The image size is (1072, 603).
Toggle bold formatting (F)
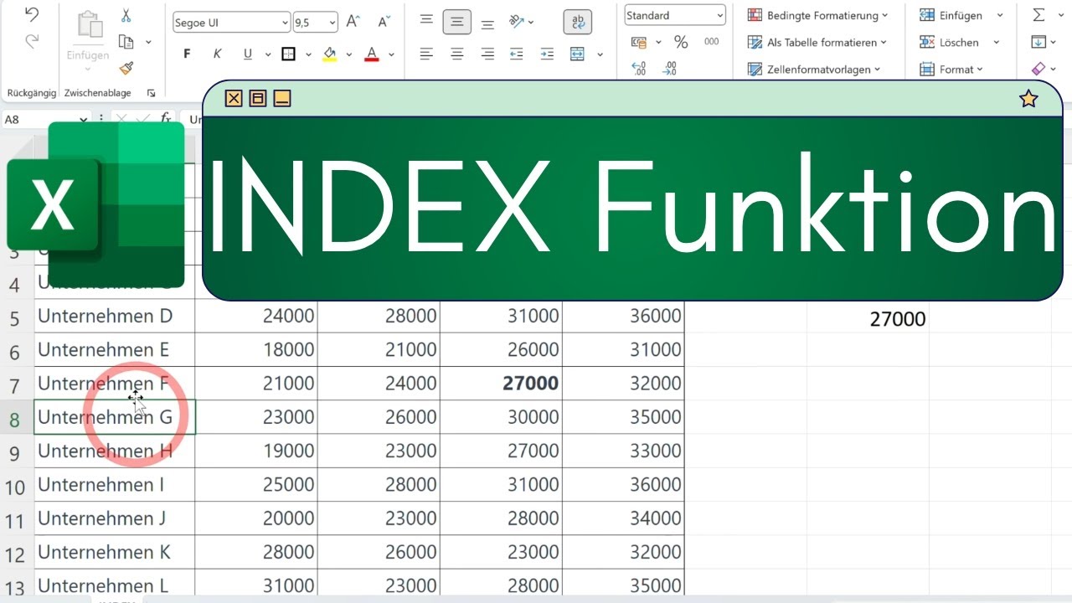187,54
